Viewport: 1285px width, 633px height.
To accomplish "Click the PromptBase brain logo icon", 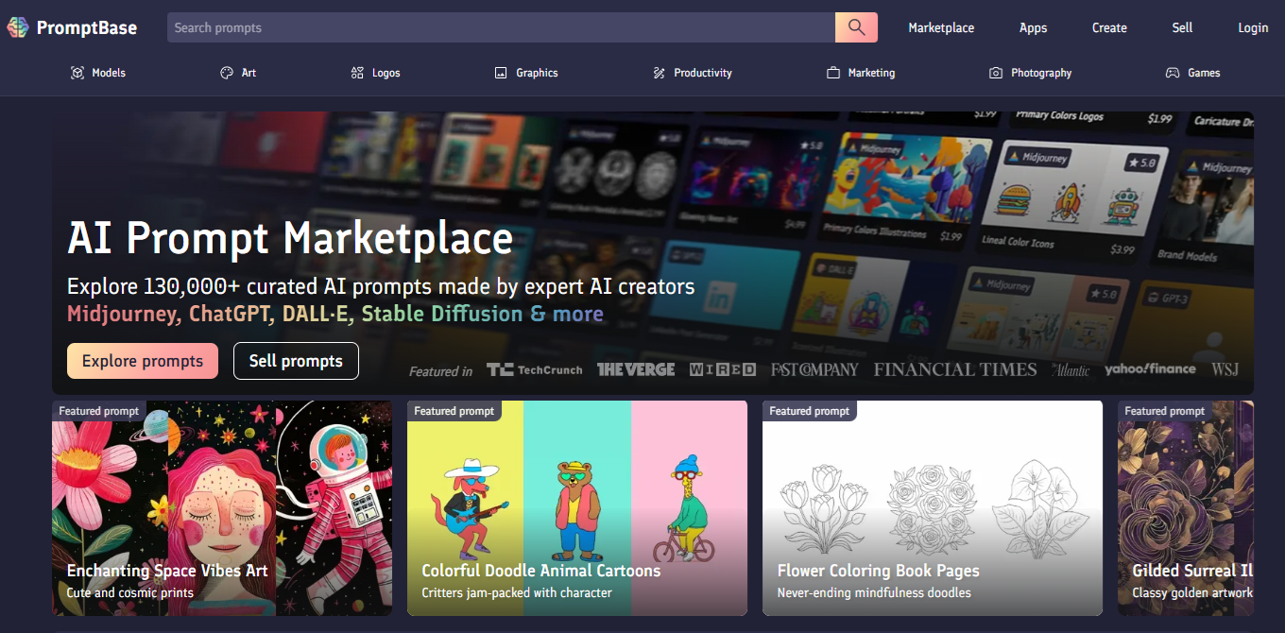I will pyautogui.click(x=18, y=27).
